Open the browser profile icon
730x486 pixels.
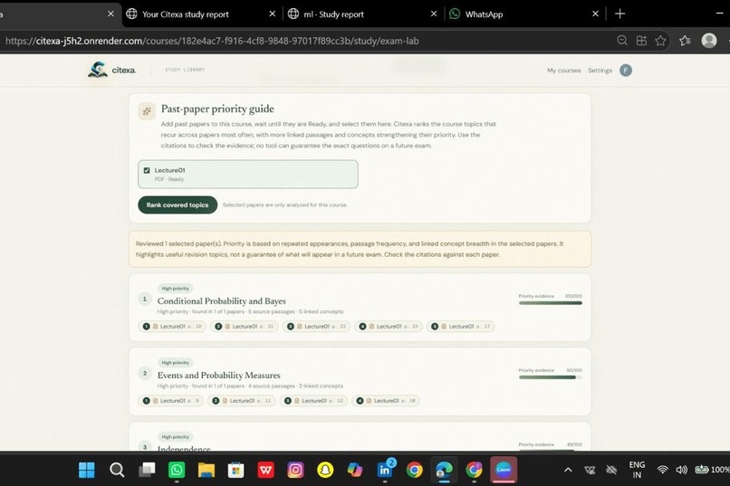click(709, 41)
